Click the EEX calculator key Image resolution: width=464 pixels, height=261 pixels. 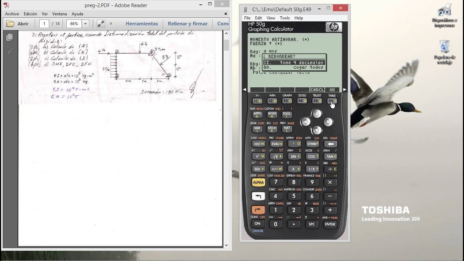tap(258, 169)
